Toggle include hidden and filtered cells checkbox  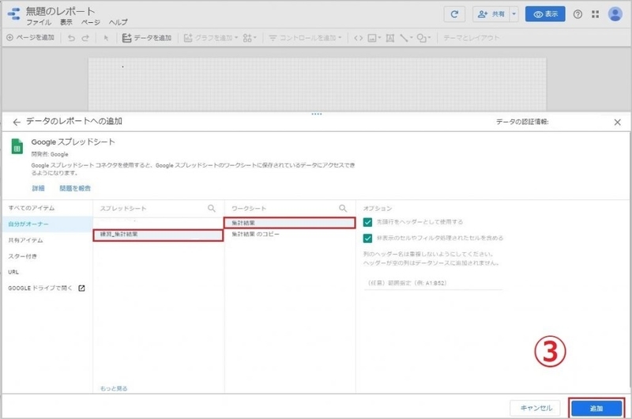point(367,238)
